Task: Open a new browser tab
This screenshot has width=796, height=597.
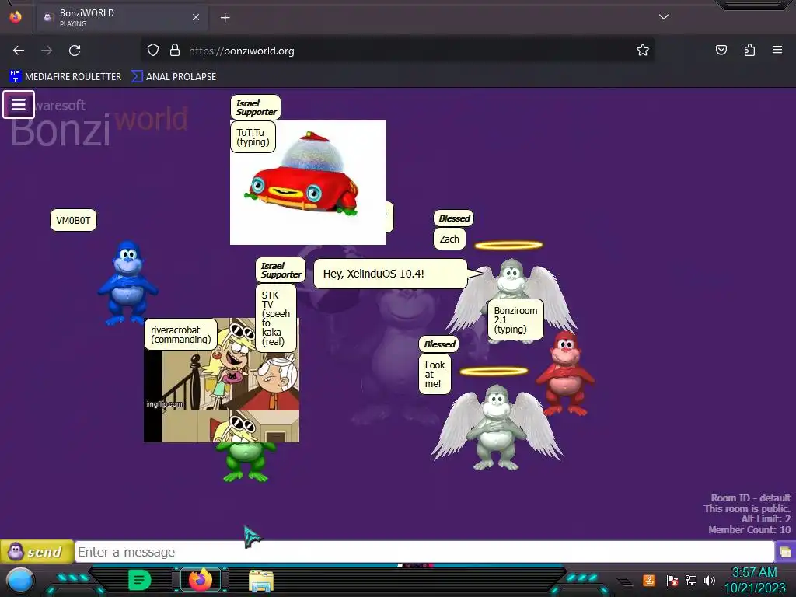Action: point(225,18)
